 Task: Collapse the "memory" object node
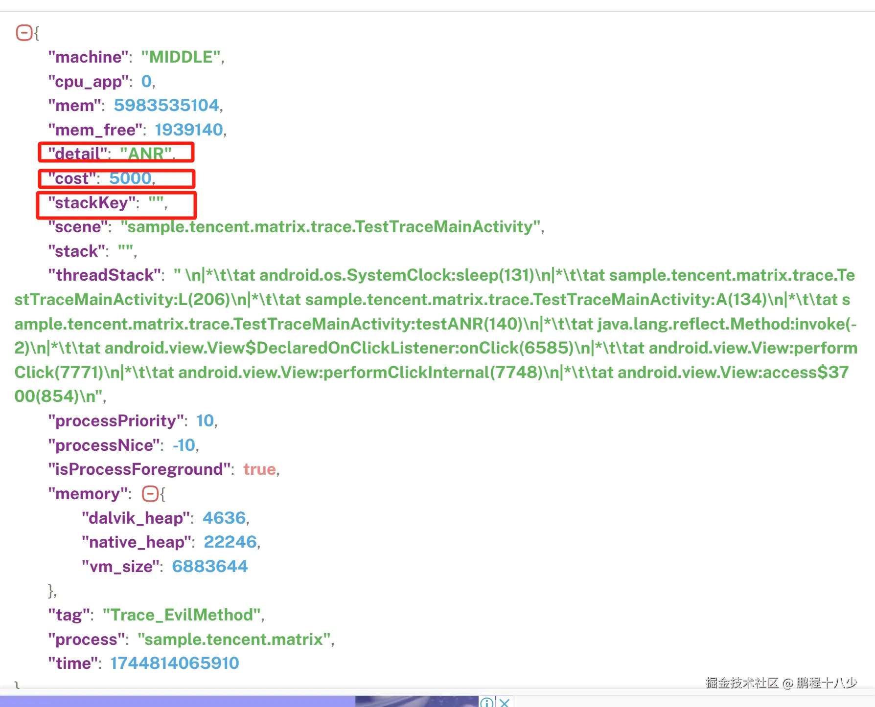click(150, 494)
